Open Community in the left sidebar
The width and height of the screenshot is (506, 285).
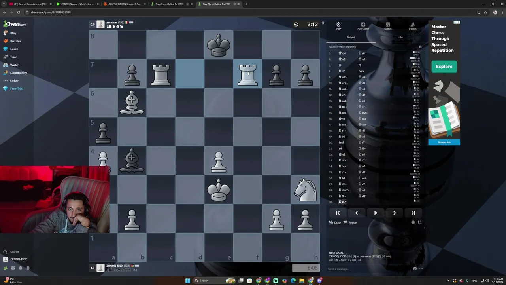(15, 73)
